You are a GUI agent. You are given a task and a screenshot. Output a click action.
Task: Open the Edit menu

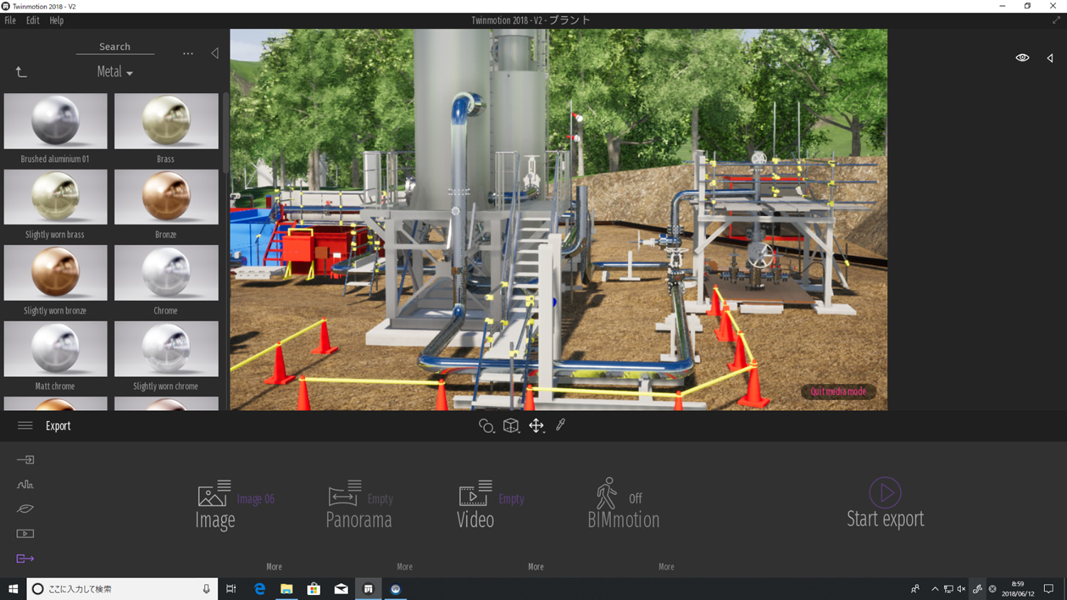[x=33, y=21]
